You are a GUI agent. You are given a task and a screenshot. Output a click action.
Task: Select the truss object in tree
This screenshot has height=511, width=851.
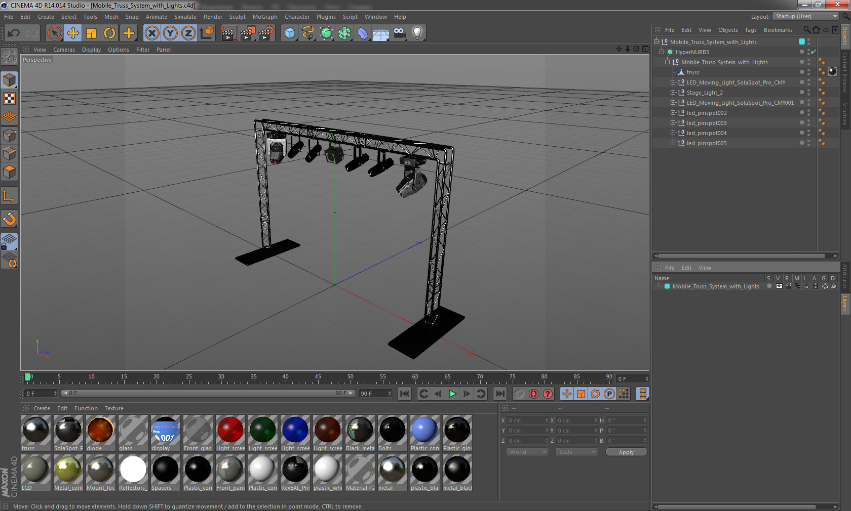point(693,72)
